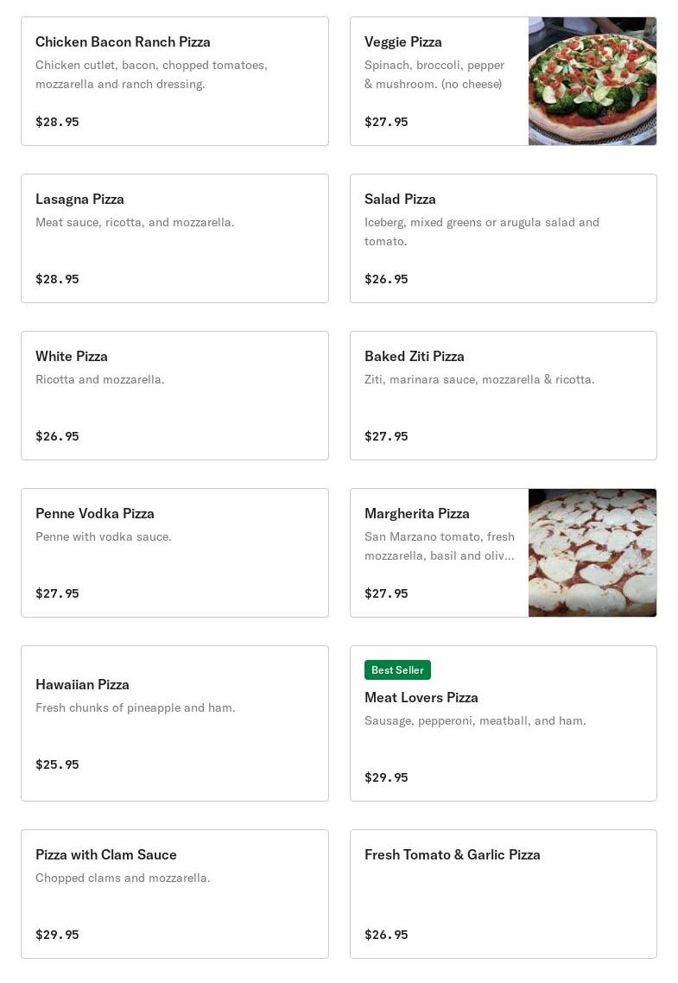Select the Meat Lovers Pizza title
Image resolution: width=678 pixels, height=983 pixels.
(x=421, y=697)
